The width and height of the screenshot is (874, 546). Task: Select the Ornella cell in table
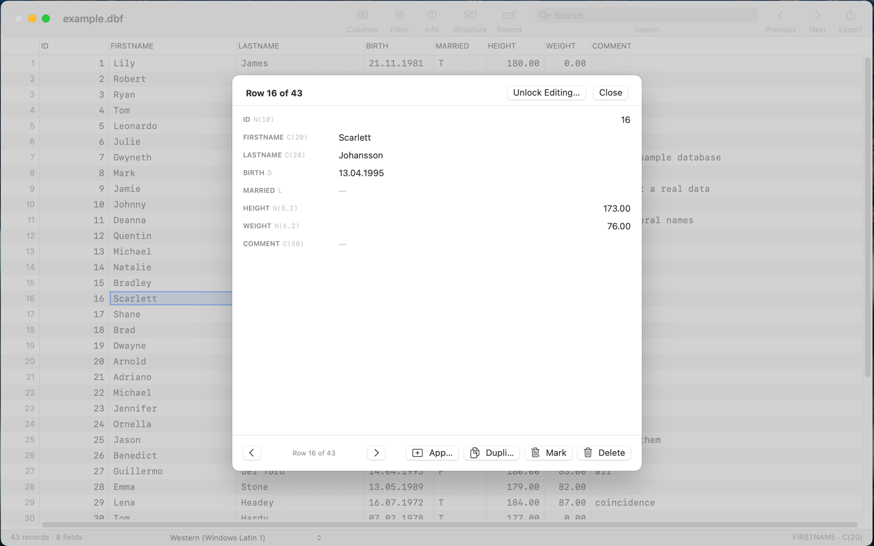coord(172,424)
